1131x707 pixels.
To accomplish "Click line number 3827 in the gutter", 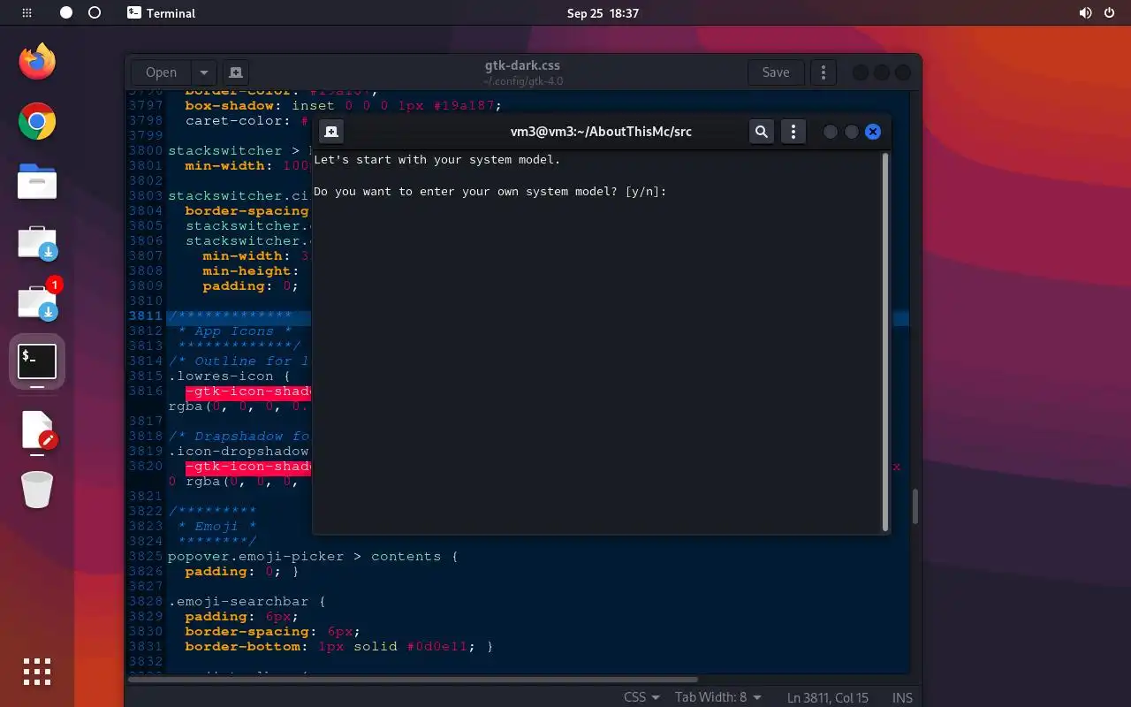I will coord(145,587).
